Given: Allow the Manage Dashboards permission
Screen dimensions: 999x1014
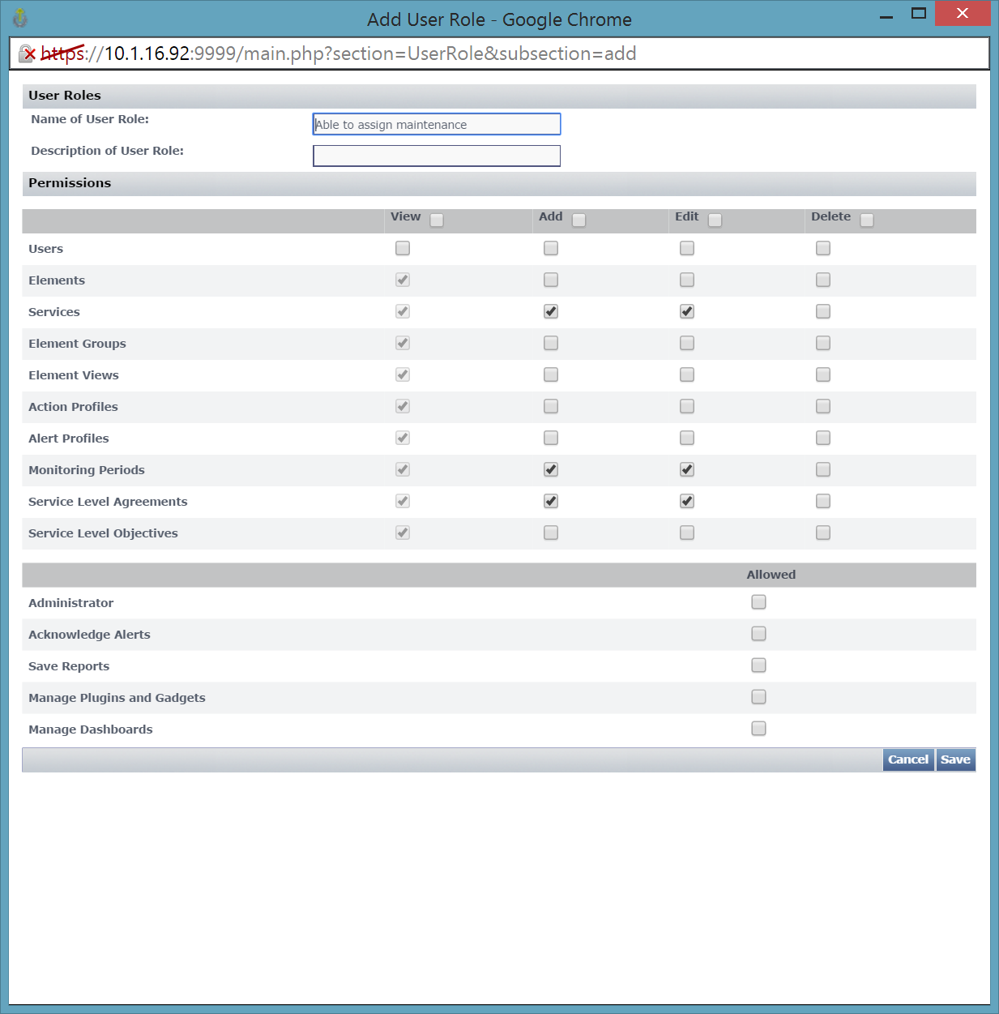Looking at the screenshot, I should click(758, 728).
